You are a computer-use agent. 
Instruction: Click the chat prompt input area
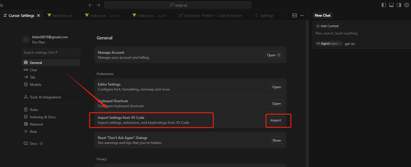362,33
